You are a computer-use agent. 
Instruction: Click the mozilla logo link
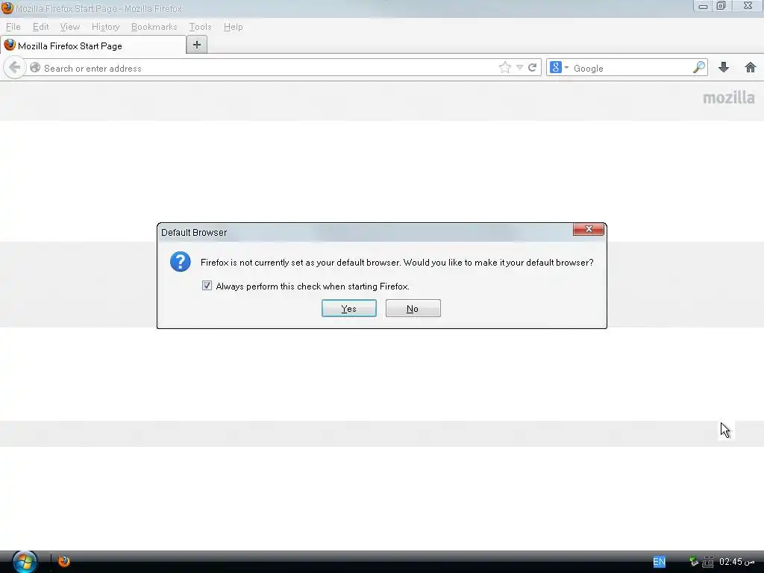pos(728,98)
